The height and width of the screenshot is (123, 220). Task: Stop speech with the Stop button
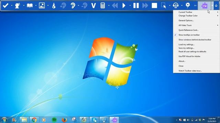pyautogui.click(x=154, y=5)
